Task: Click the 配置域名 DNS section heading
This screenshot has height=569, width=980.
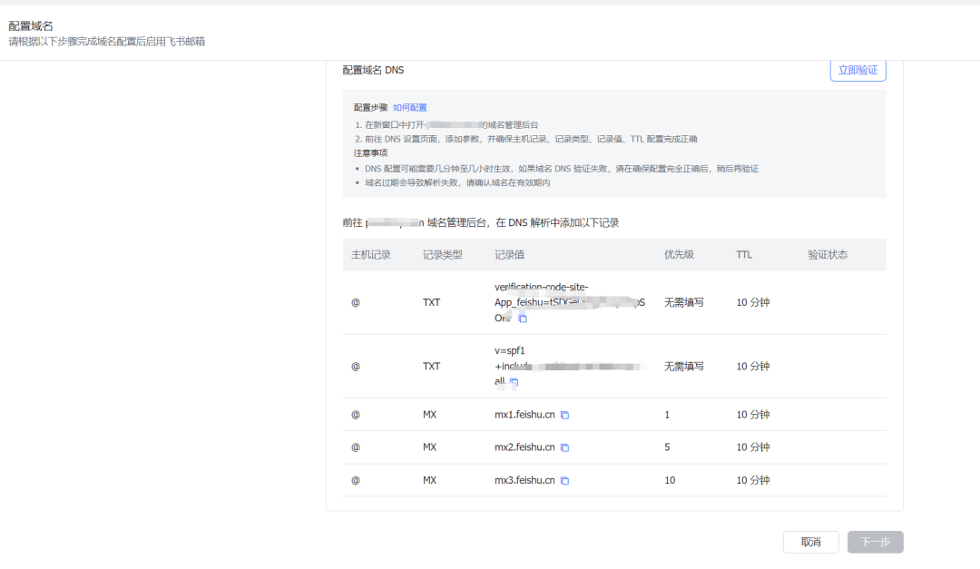Action: (373, 70)
